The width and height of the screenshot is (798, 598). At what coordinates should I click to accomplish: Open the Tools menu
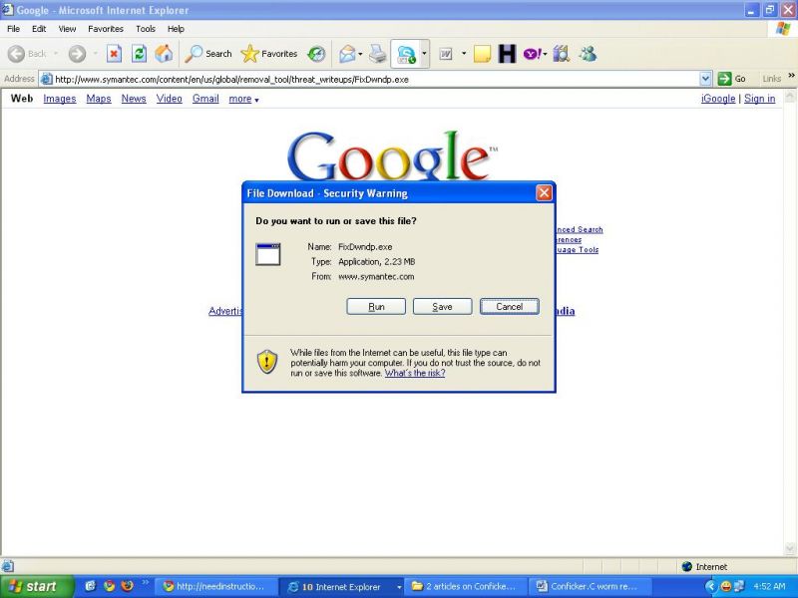point(146,29)
